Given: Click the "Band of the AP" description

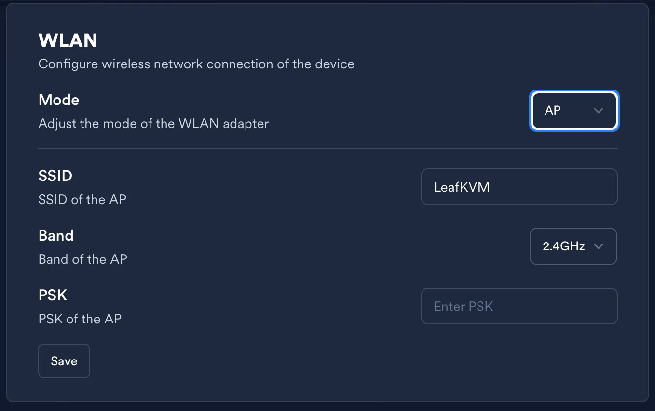Looking at the screenshot, I should (83, 259).
